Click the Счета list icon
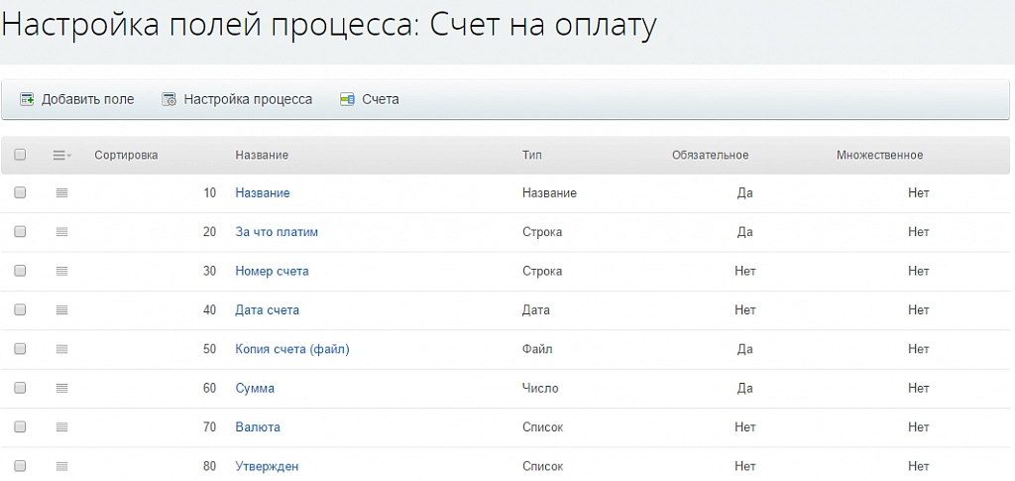 click(x=347, y=100)
